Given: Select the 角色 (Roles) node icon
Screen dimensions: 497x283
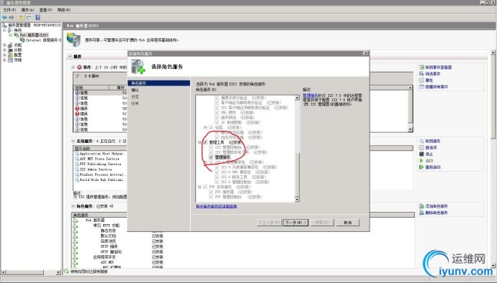Looking at the screenshot, I should [x=11, y=30].
